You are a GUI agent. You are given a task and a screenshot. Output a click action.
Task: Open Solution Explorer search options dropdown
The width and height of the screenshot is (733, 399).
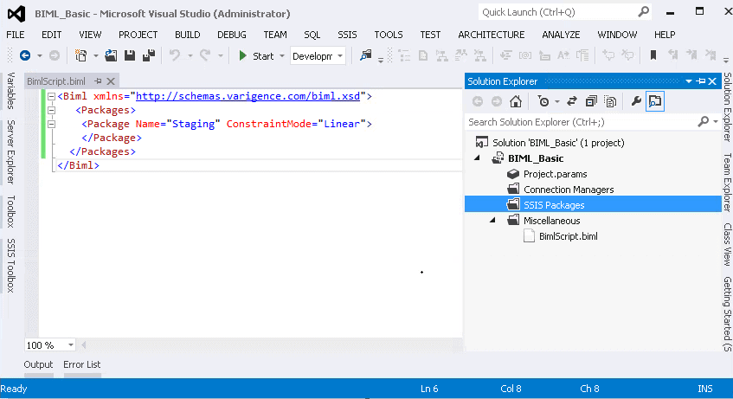coord(716,122)
